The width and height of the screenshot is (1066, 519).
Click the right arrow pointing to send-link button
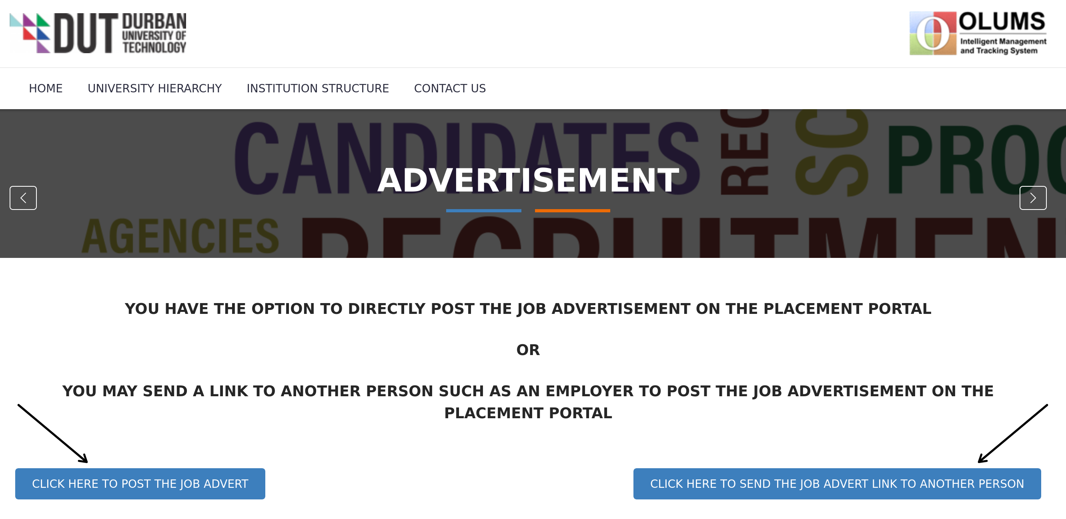click(1012, 433)
